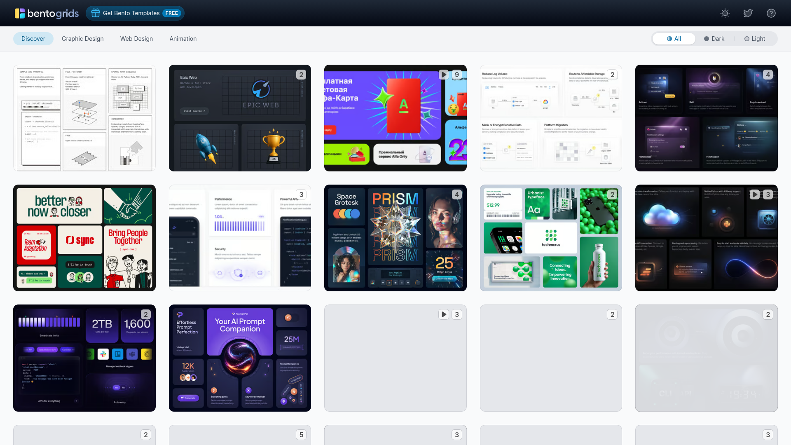Open the dark cloud data transformation thumbnail
This screenshot has width=791, height=445.
click(x=707, y=238)
